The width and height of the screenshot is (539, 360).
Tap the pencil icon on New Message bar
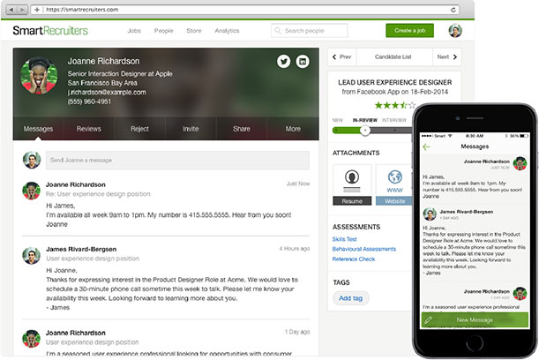pyautogui.click(x=429, y=320)
